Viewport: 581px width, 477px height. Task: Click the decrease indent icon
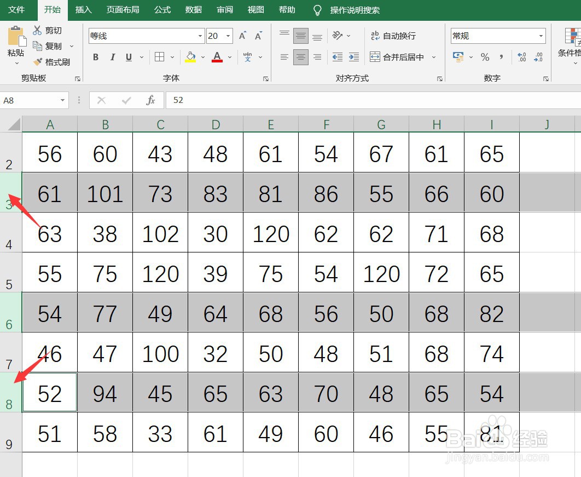pyautogui.click(x=337, y=57)
